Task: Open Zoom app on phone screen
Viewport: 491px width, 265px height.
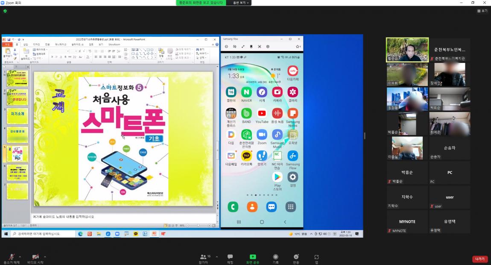Action: pos(262,137)
